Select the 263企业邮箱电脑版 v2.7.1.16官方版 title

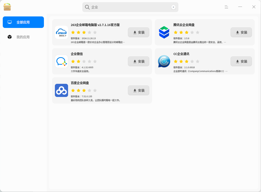95,25
